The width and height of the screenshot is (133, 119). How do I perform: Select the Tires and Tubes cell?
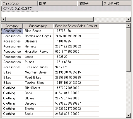click(x=38, y=67)
